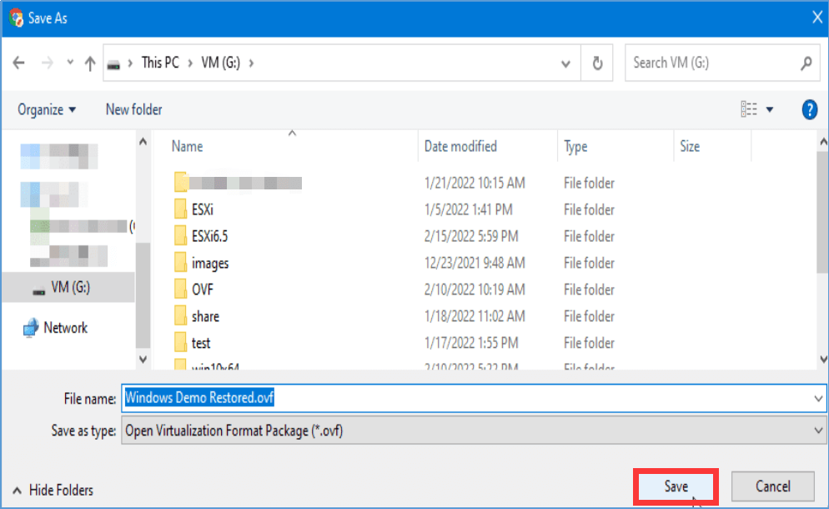The width and height of the screenshot is (829, 509).
Task: Sort files by Date modified column
Action: 460,146
